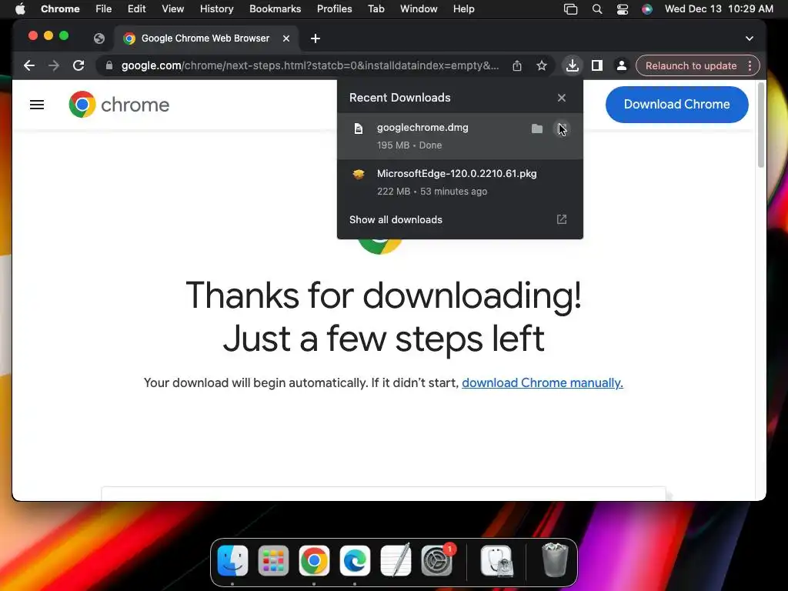The height and width of the screenshot is (591, 788).
Task: Open Finder from the dock
Action: (x=232, y=560)
